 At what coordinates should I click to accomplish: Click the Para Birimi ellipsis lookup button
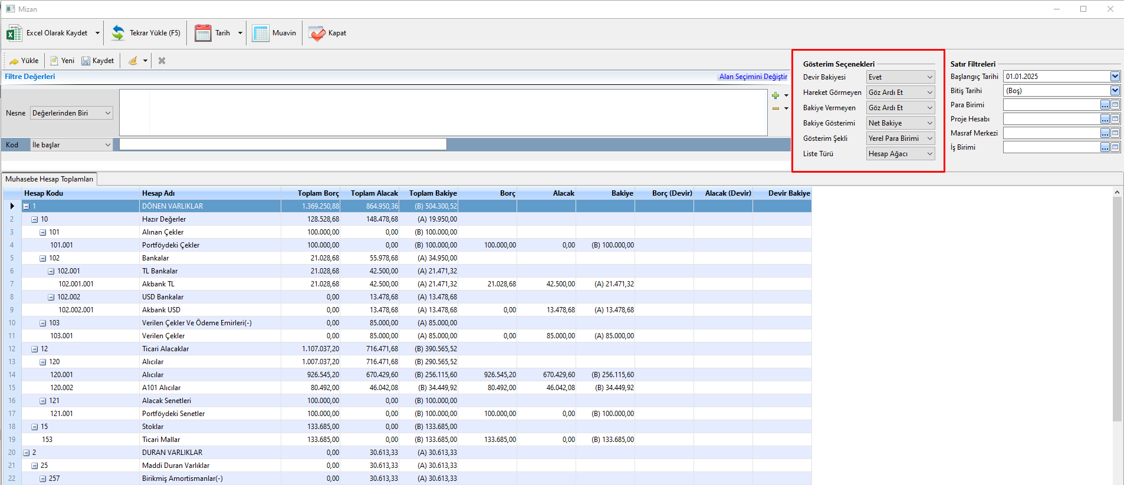[1105, 105]
